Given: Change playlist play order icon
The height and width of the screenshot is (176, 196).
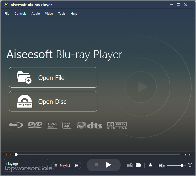Looking at the screenshot, I should point(76,166).
